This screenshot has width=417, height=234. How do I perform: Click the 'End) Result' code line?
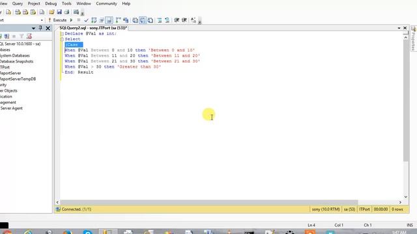point(79,72)
